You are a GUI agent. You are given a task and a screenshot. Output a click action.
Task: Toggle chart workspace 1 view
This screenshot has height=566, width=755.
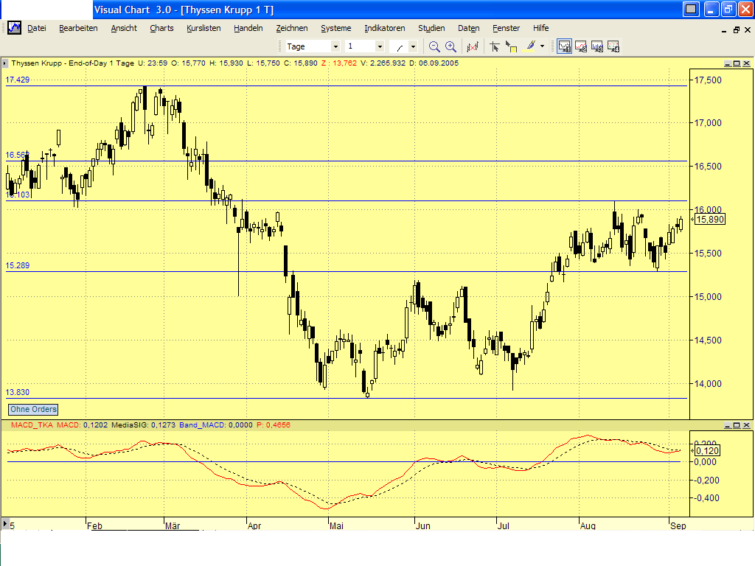[564, 46]
